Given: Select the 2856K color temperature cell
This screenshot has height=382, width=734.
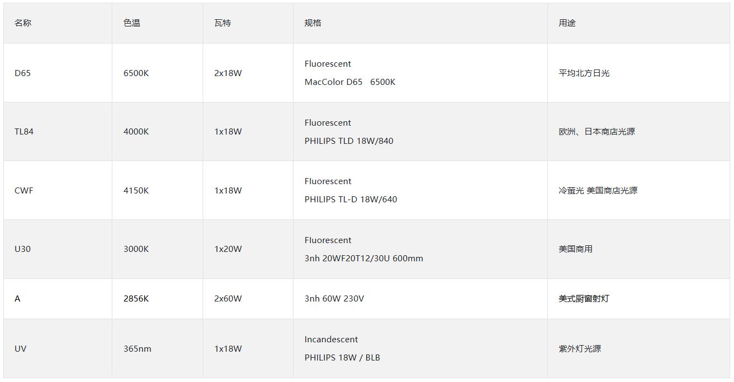Looking at the screenshot, I should pos(136,299).
